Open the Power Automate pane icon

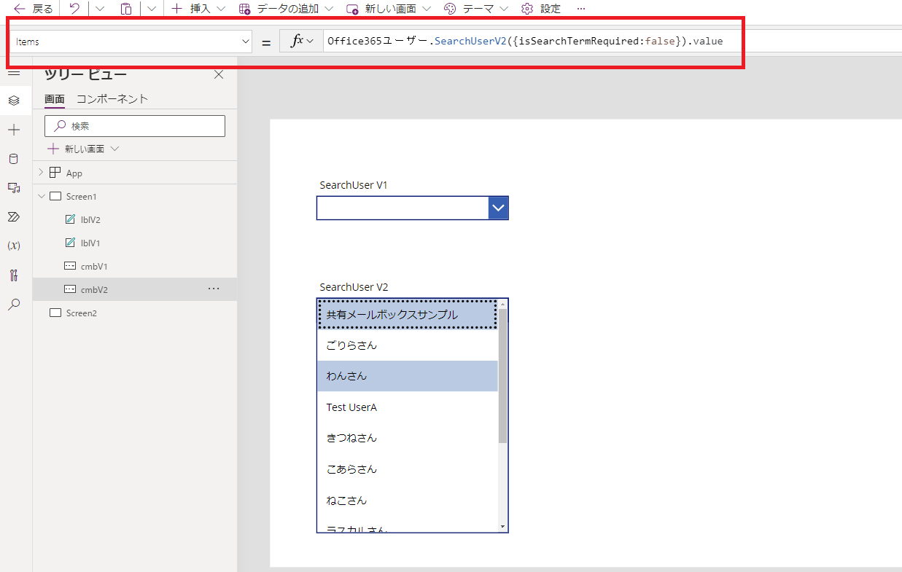(x=13, y=216)
